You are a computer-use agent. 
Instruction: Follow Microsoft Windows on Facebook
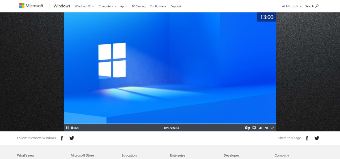(62, 138)
